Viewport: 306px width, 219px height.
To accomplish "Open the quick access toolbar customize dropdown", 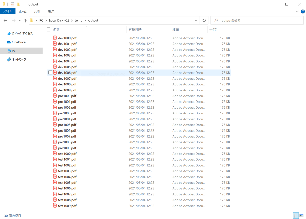I will (23, 4).
